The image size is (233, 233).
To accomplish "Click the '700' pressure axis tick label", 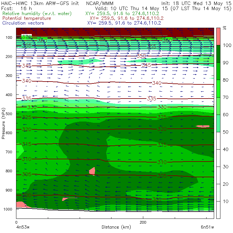I will pyautogui.click(x=9, y=152).
